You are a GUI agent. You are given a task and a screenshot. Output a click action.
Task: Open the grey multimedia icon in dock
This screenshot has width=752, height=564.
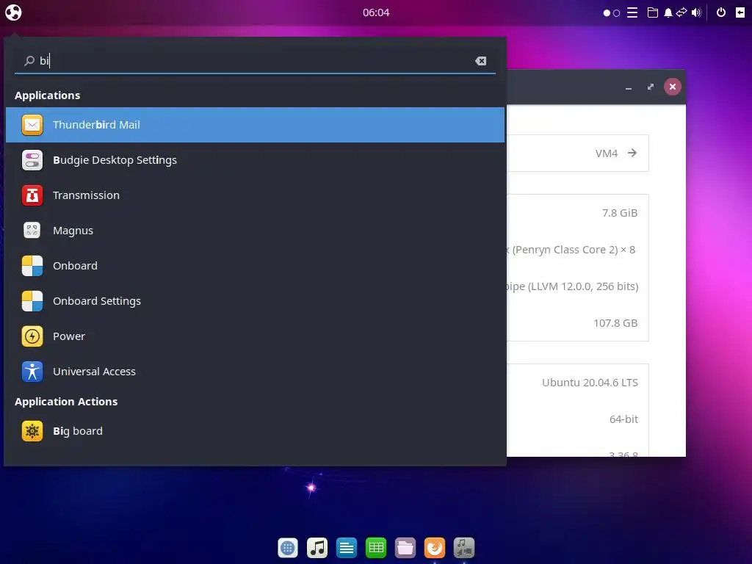click(464, 548)
